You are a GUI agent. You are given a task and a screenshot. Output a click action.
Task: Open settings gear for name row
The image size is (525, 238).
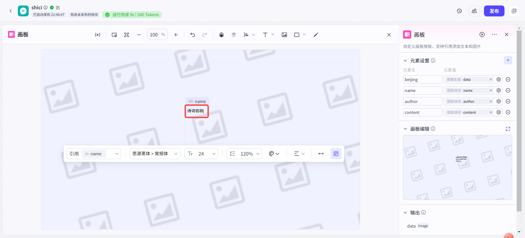[x=499, y=90]
